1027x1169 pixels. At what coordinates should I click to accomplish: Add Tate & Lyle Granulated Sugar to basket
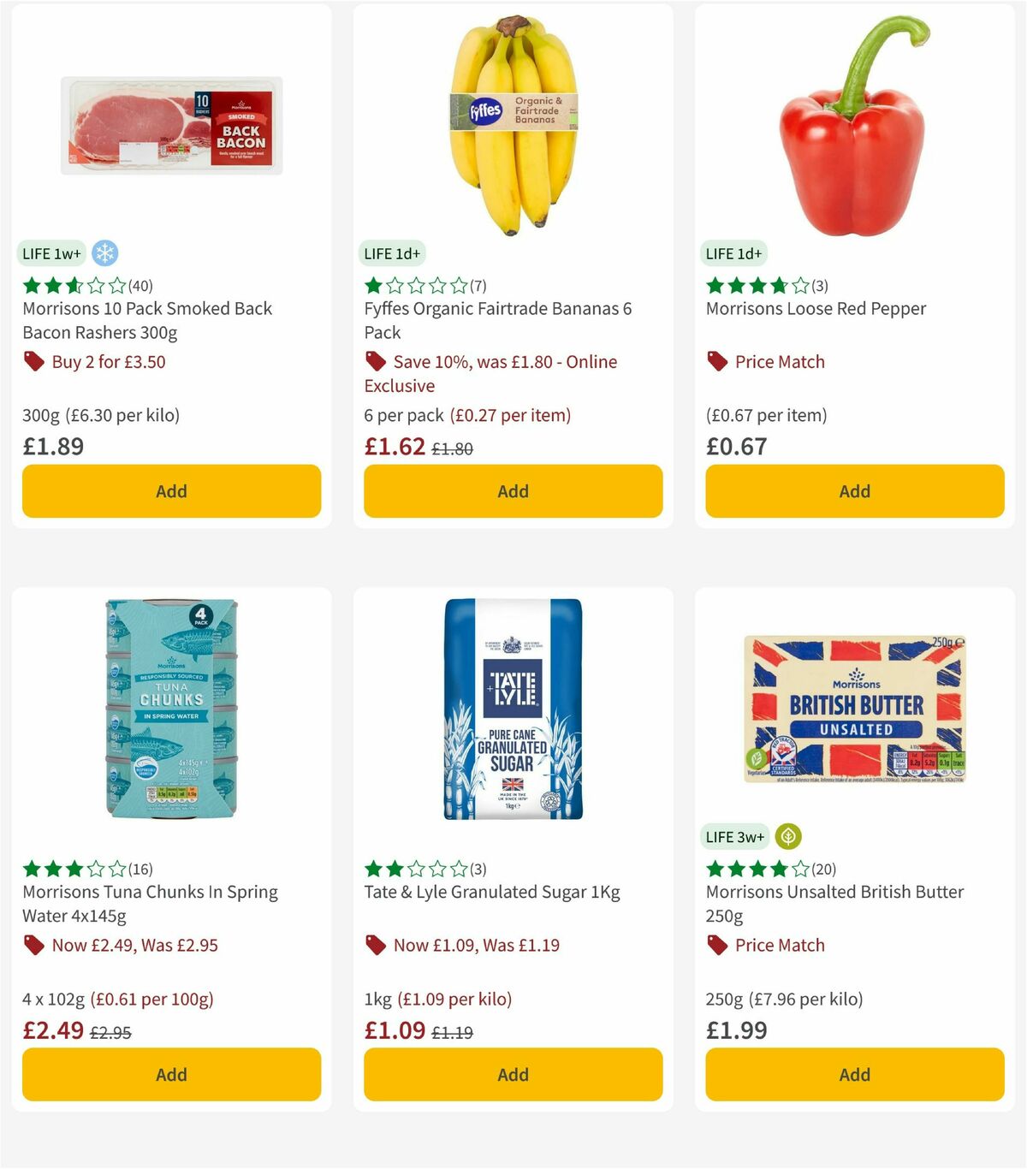[x=513, y=1074]
